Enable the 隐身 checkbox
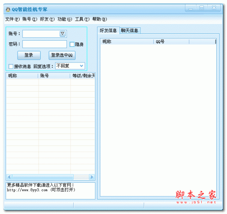 tap(72, 44)
